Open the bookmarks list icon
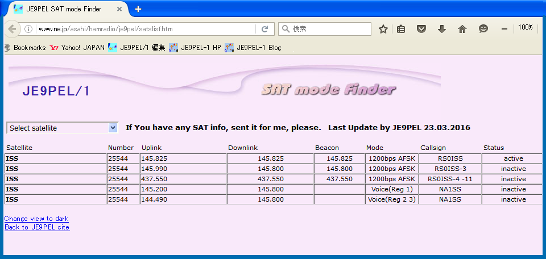The image size is (546, 259). pyautogui.click(x=401, y=29)
